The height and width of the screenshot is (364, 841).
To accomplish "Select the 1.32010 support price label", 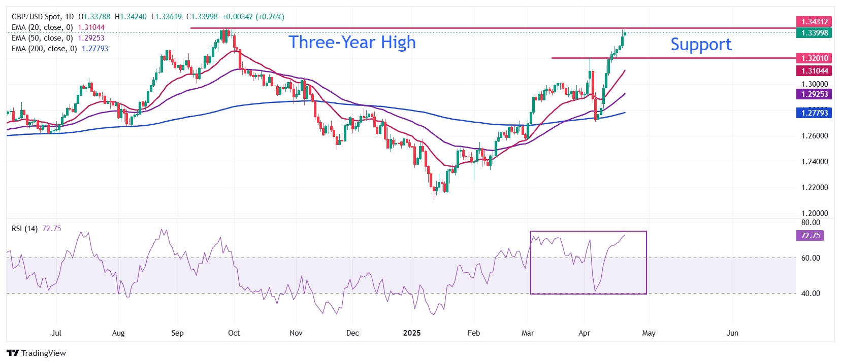I will pos(814,58).
